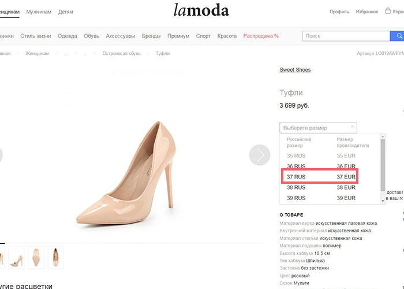
Task: Focus the 'Поиск' search field
Action: point(346,36)
